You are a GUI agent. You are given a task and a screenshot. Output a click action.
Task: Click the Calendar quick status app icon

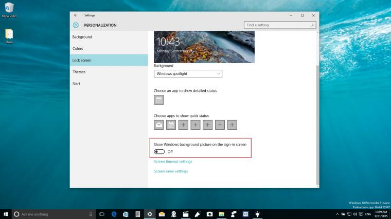coord(171,125)
